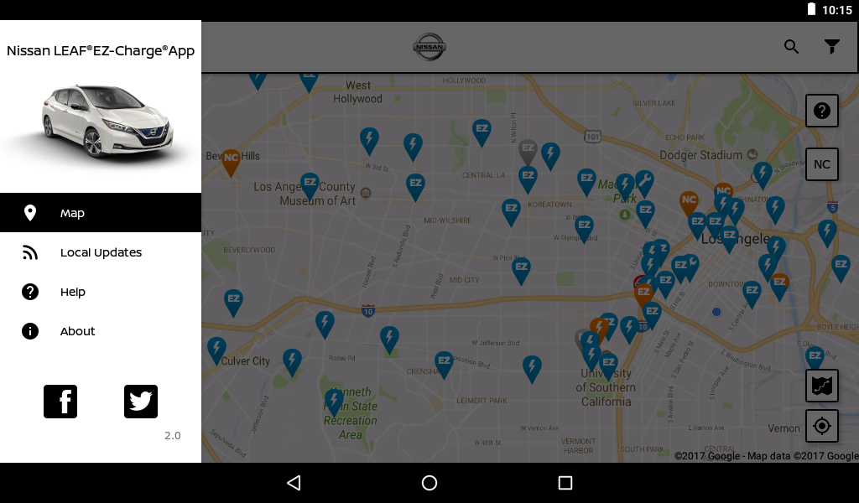The image size is (859, 503).
Task: Select the EZ pin on LA County Museum of Art
Action: click(x=310, y=186)
